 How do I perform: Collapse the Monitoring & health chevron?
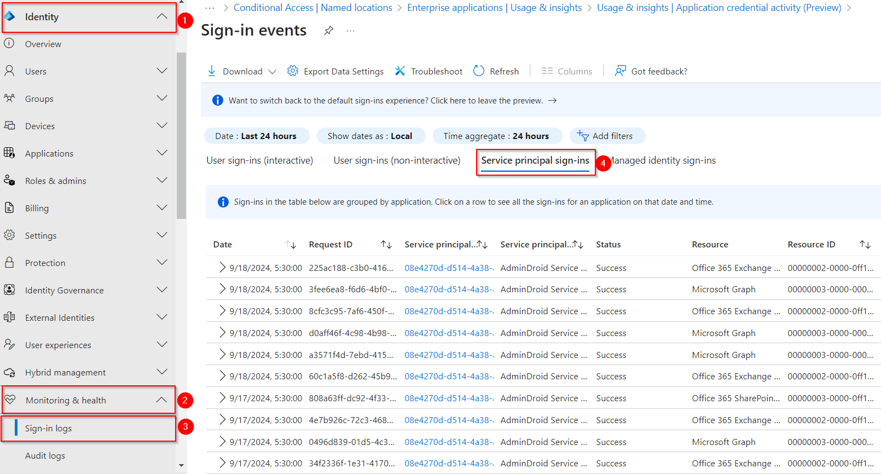coord(161,400)
